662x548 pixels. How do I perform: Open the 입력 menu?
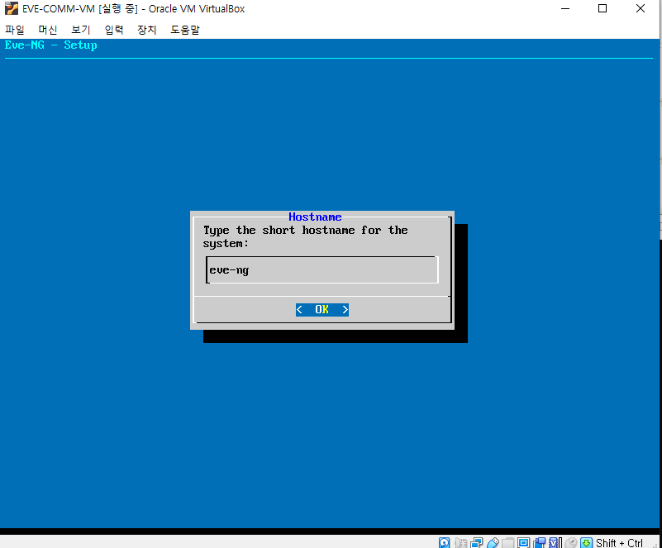point(113,30)
